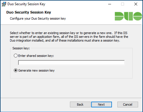Click the greyed-out maximize window button
Screen dimensions: 143x112
(123, 4)
